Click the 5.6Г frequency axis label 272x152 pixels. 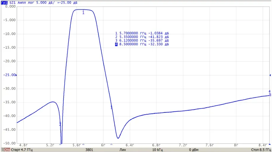[x=77, y=145]
